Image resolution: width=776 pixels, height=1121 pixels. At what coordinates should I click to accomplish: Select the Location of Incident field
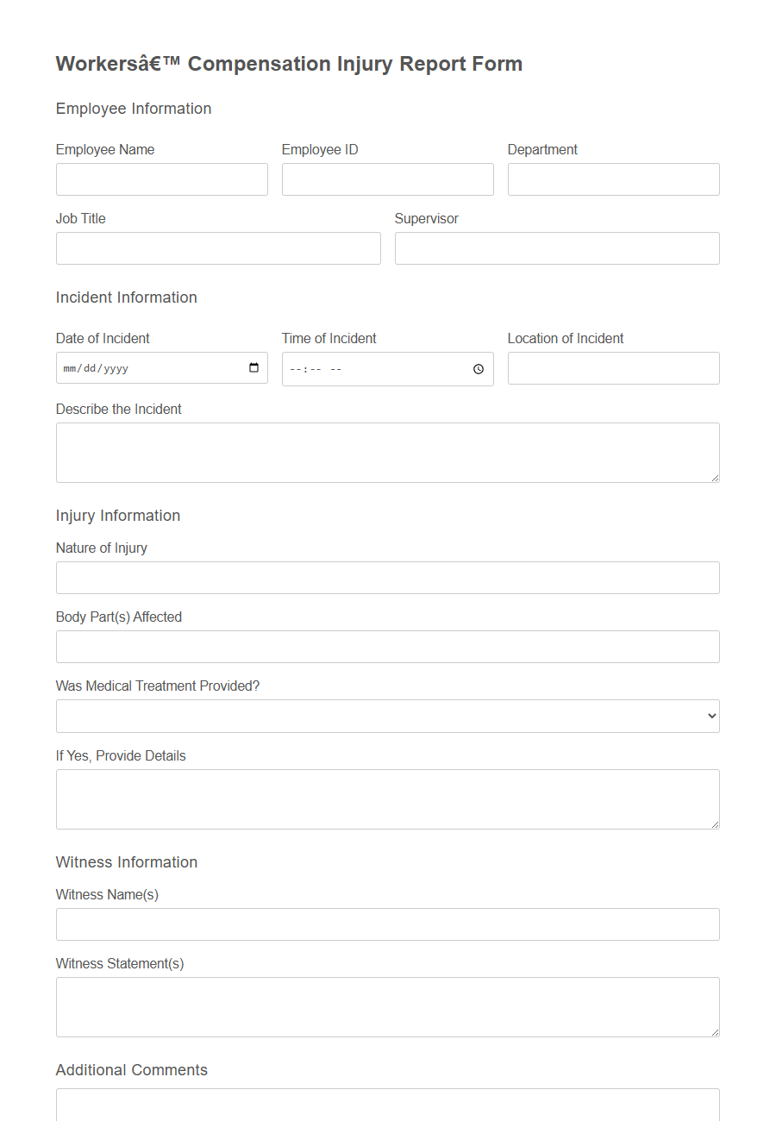613,368
